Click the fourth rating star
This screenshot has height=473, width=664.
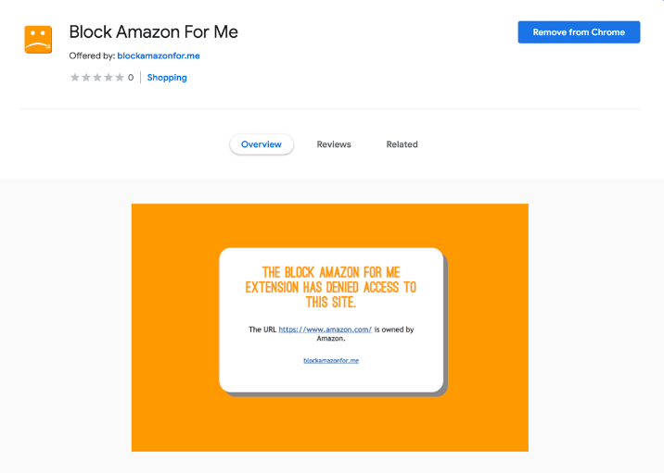point(109,78)
